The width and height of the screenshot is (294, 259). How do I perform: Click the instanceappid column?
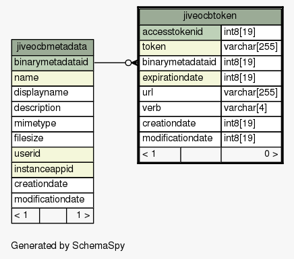click(x=53, y=170)
